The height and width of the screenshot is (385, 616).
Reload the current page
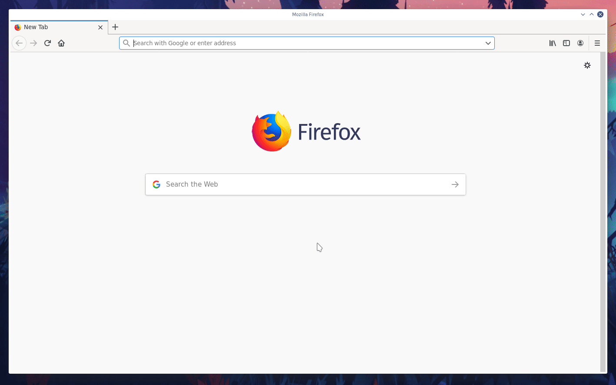(x=47, y=43)
